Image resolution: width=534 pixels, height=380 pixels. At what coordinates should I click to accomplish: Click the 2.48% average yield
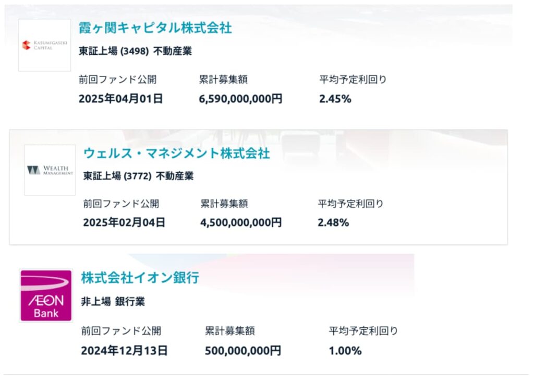tap(333, 222)
